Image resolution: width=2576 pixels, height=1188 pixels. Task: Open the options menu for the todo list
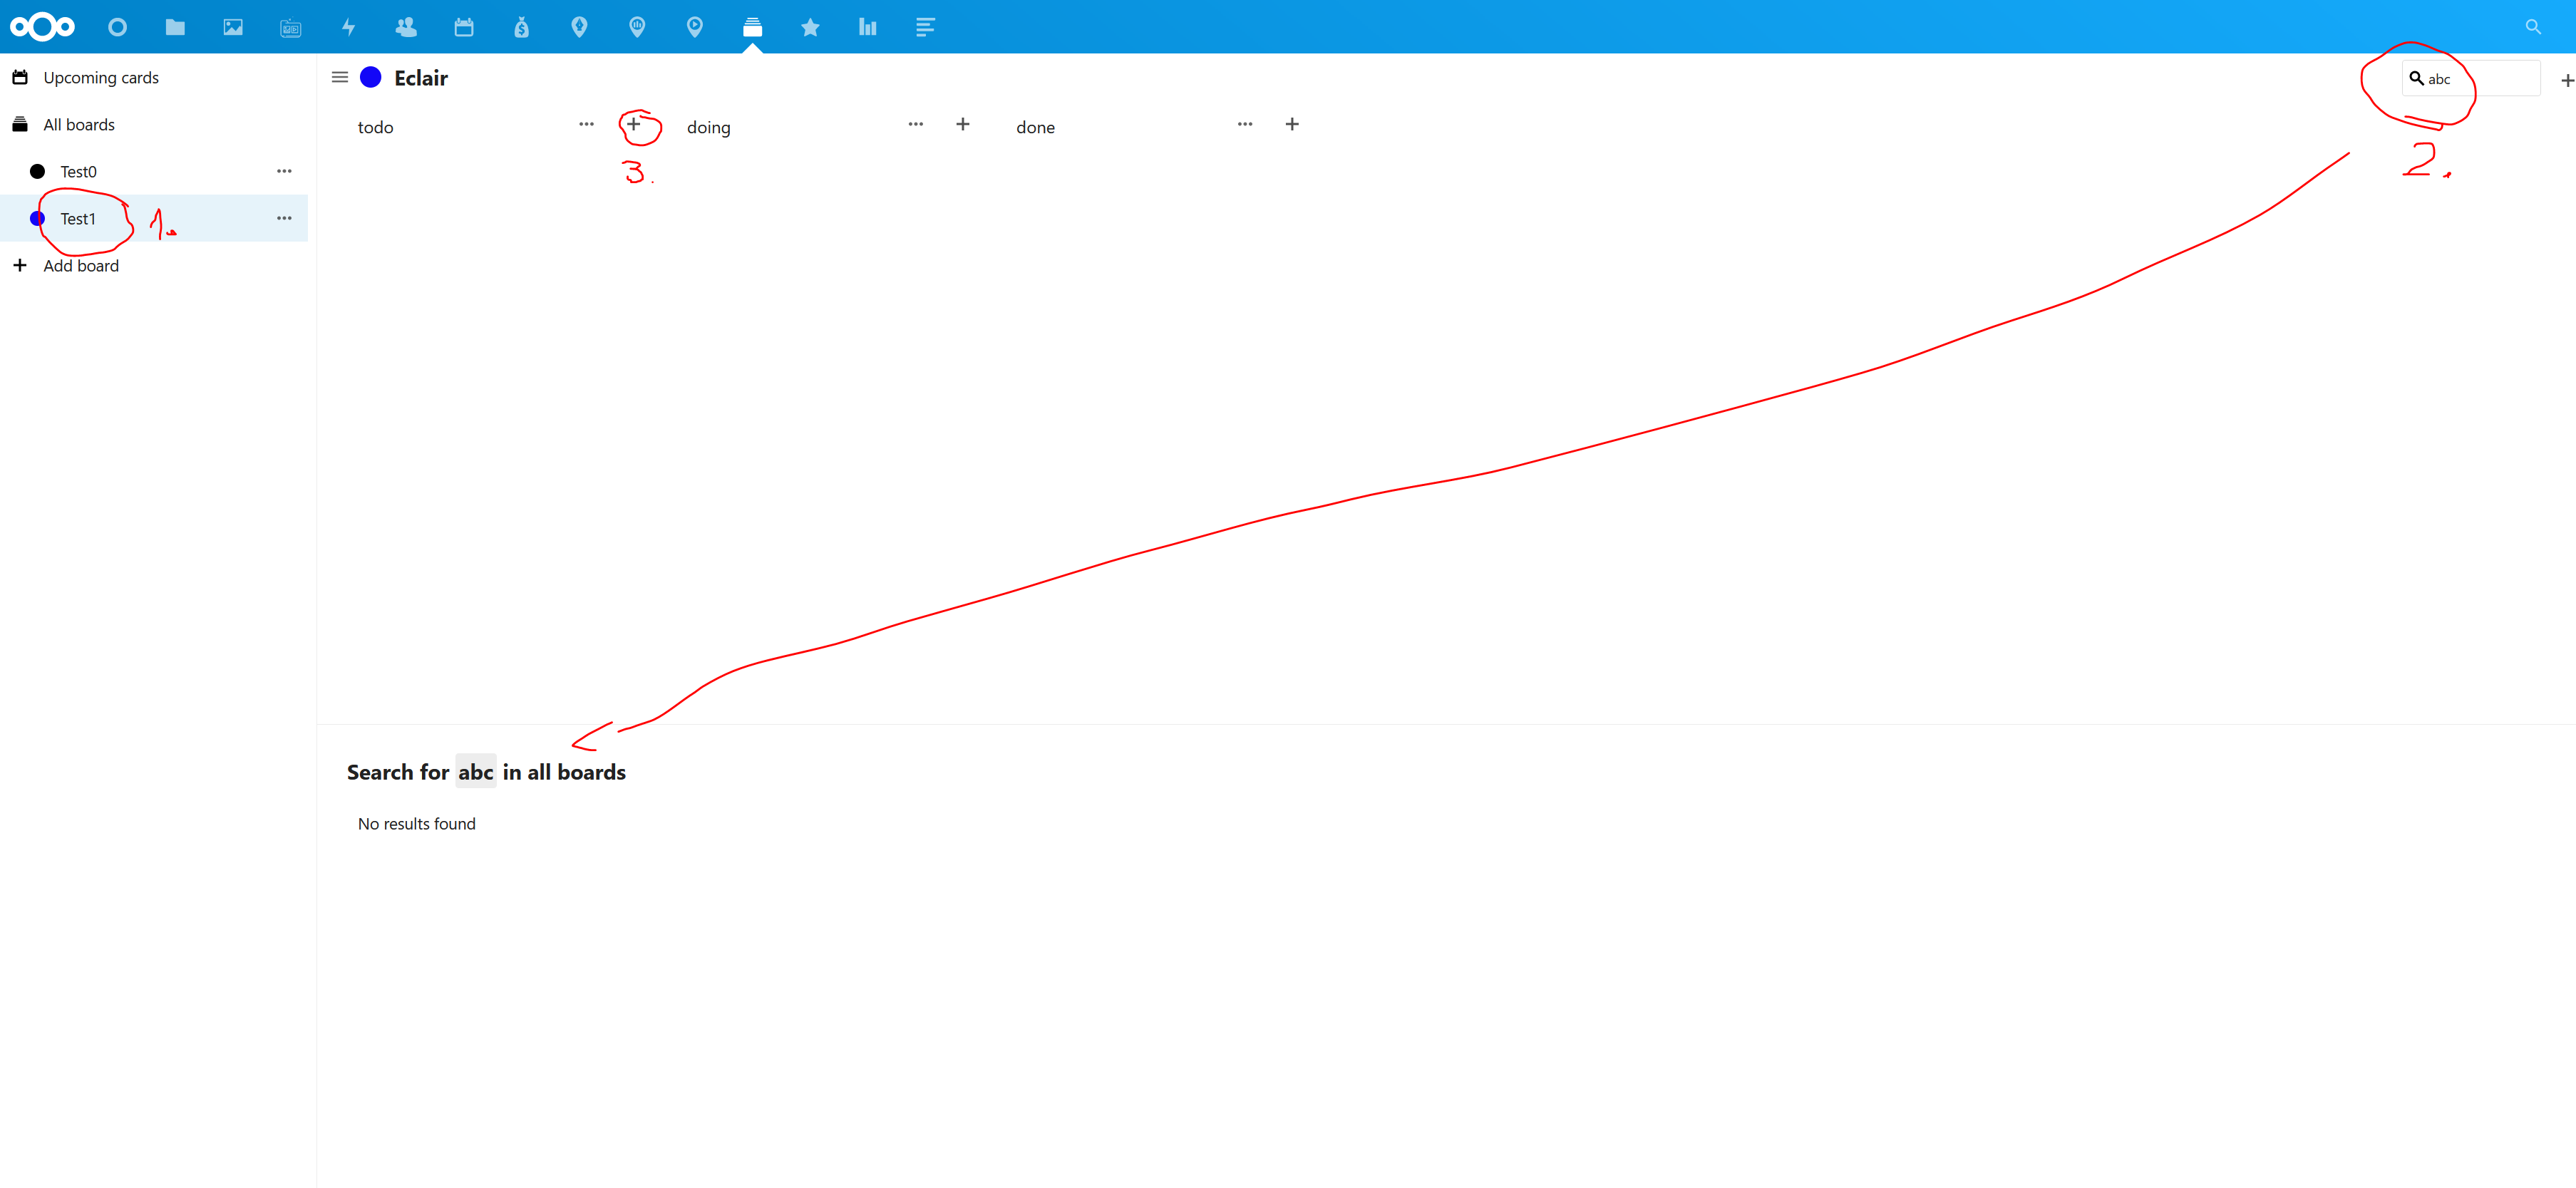click(586, 124)
